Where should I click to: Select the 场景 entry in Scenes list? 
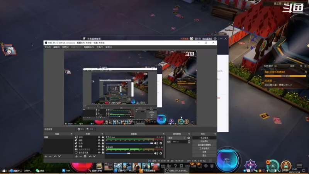tap(59, 137)
